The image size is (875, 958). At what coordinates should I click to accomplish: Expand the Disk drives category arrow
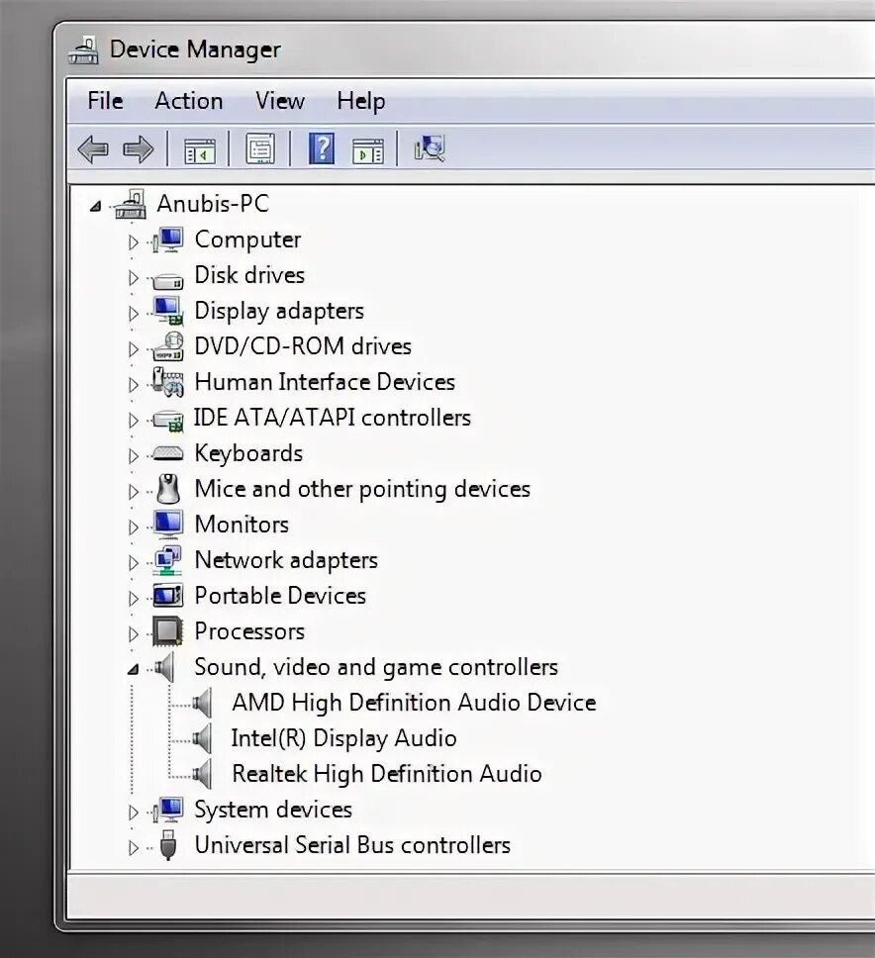(x=134, y=277)
